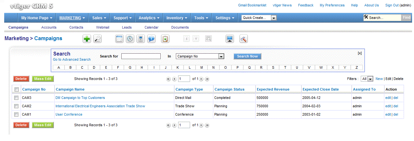Viewport: 414px width, 141px height.
Task: Click the clipboard last viewed icon
Action: click(165, 39)
